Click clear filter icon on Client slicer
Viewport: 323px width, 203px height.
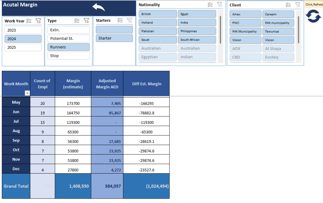[x=297, y=5]
